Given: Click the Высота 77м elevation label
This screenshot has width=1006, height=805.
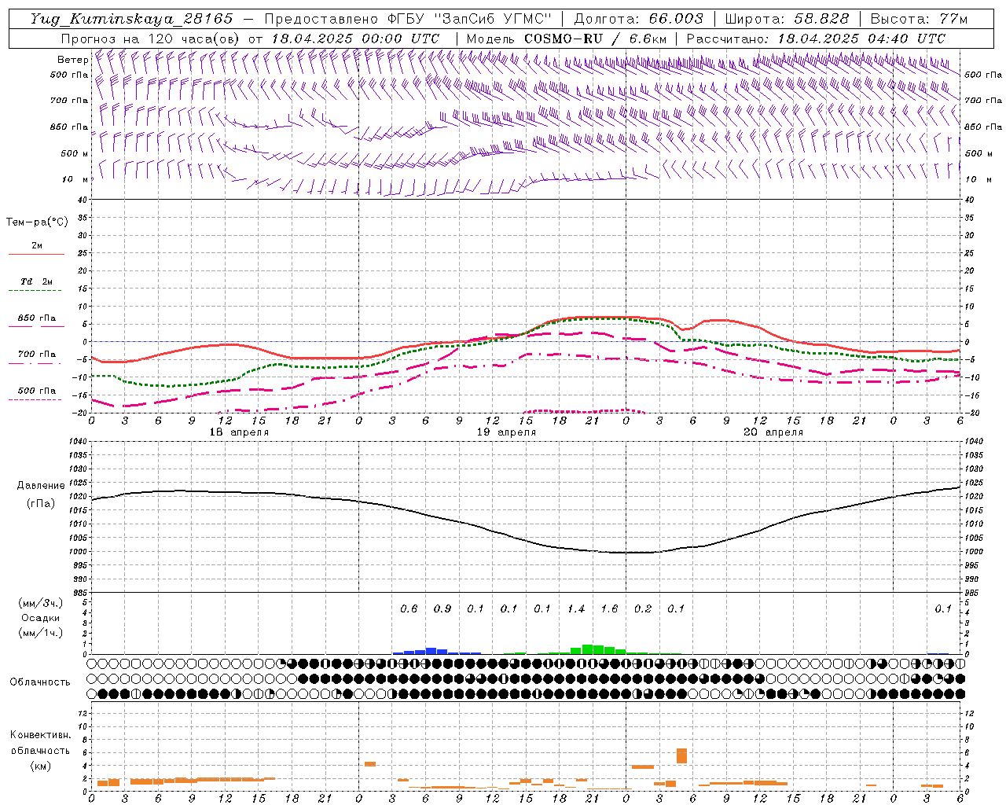Looking at the screenshot, I should click(919, 19).
